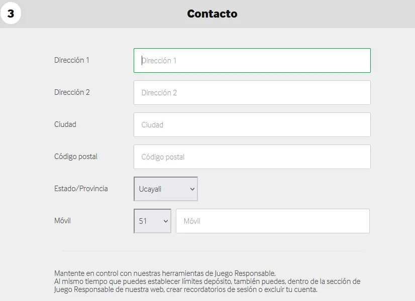Click the Contacto section heading
The image size is (415, 301).
click(212, 14)
